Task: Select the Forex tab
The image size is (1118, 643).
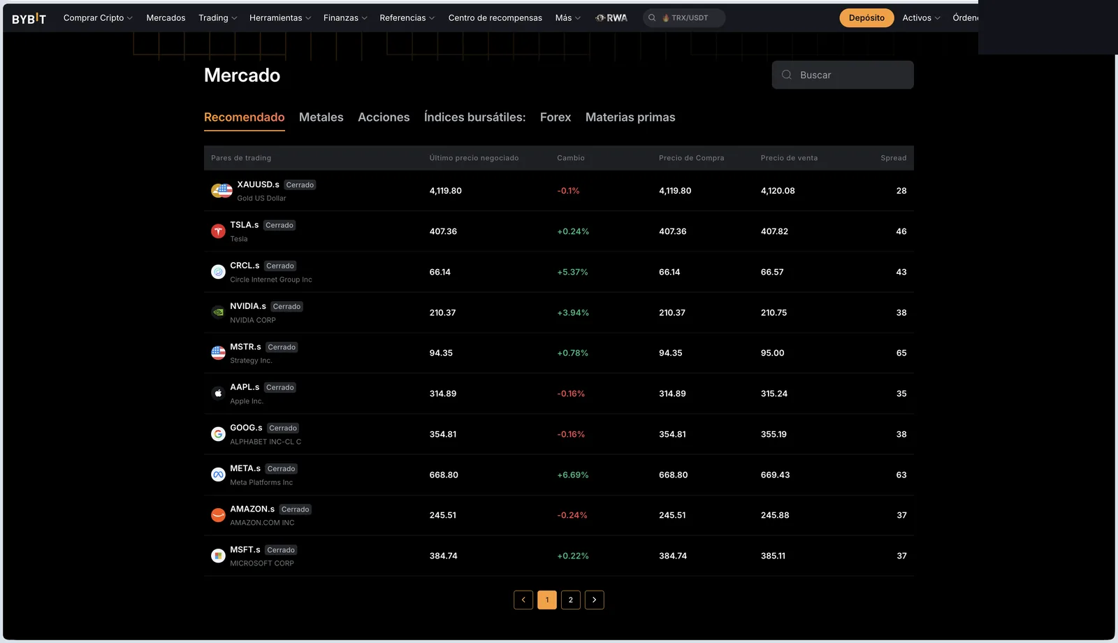Action: pyautogui.click(x=556, y=117)
